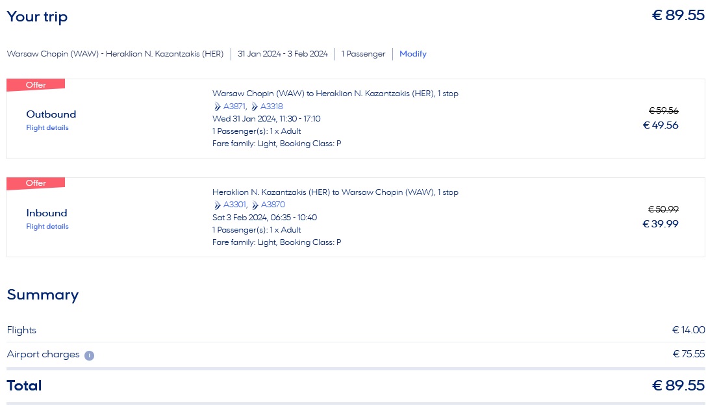Click the Flights € 14.00 amount
Viewport: 706px width, 408px height.
tap(688, 330)
